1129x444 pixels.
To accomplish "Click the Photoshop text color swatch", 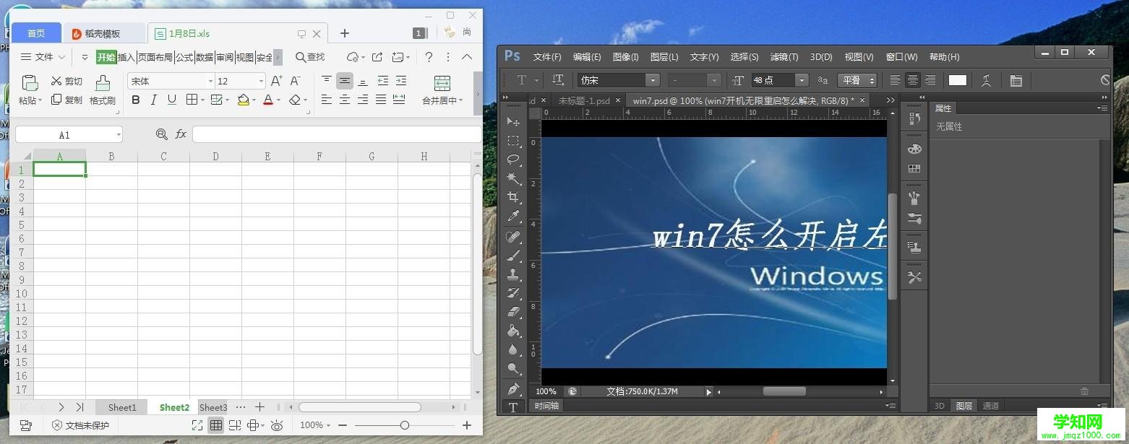I will [958, 80].
